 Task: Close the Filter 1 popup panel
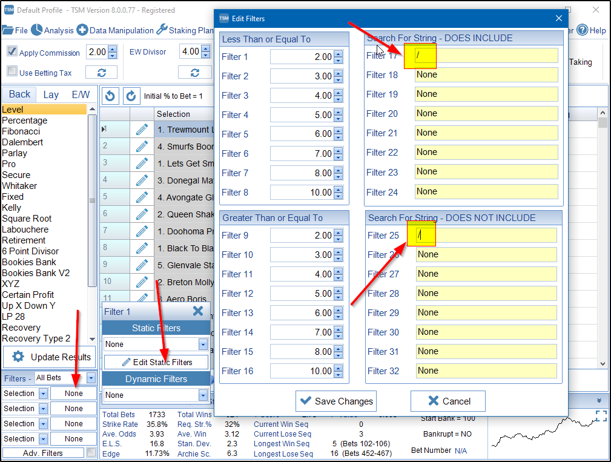[x=197, y=311]
